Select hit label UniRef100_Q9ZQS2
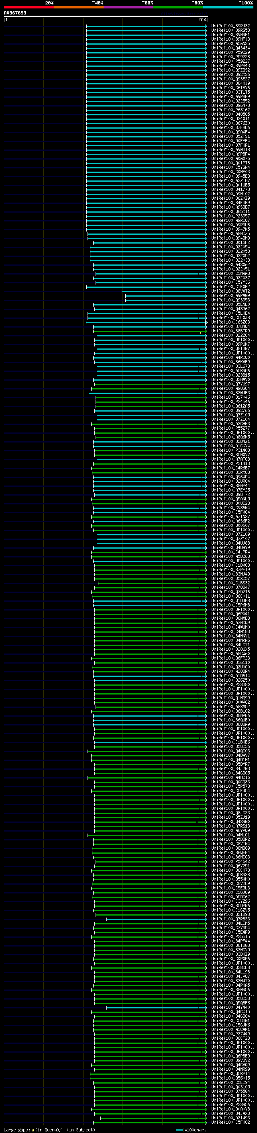 pos(230,70)
